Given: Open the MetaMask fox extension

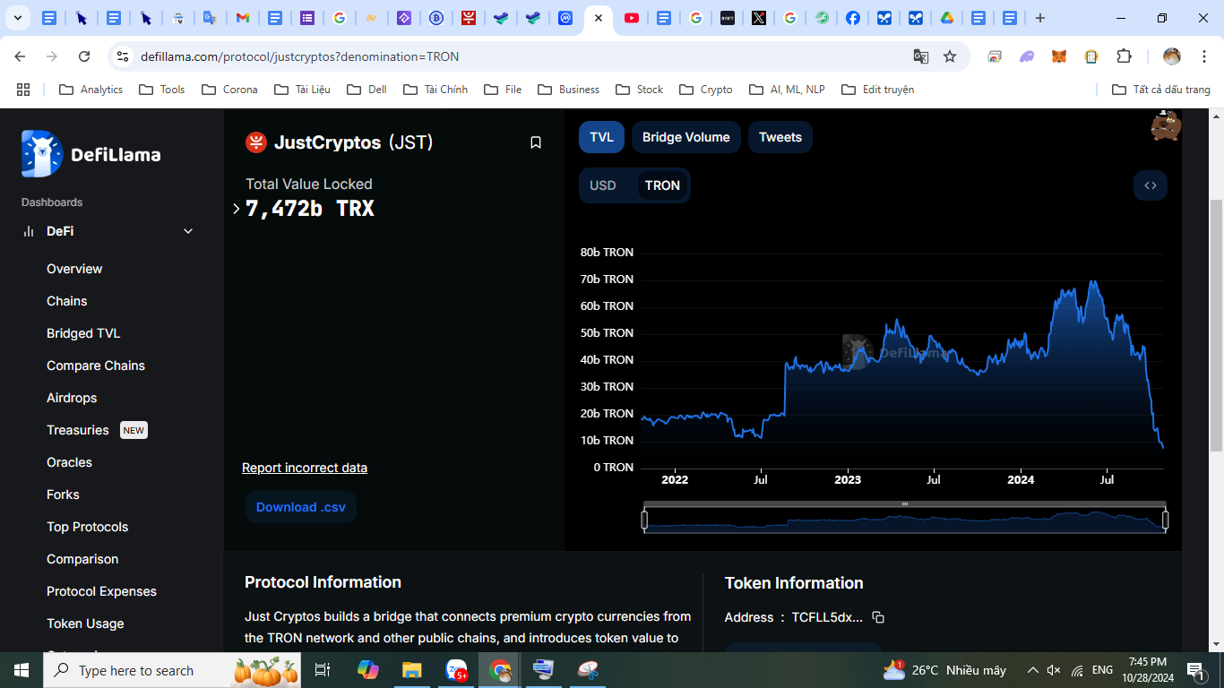Looking at the screenshot, I should click(1059, 56).
